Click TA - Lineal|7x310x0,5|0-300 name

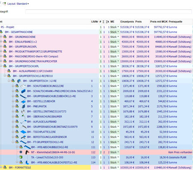coord(47,158)
